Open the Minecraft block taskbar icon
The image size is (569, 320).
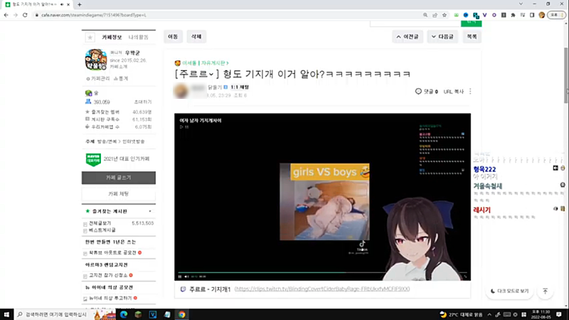point(138,314)
